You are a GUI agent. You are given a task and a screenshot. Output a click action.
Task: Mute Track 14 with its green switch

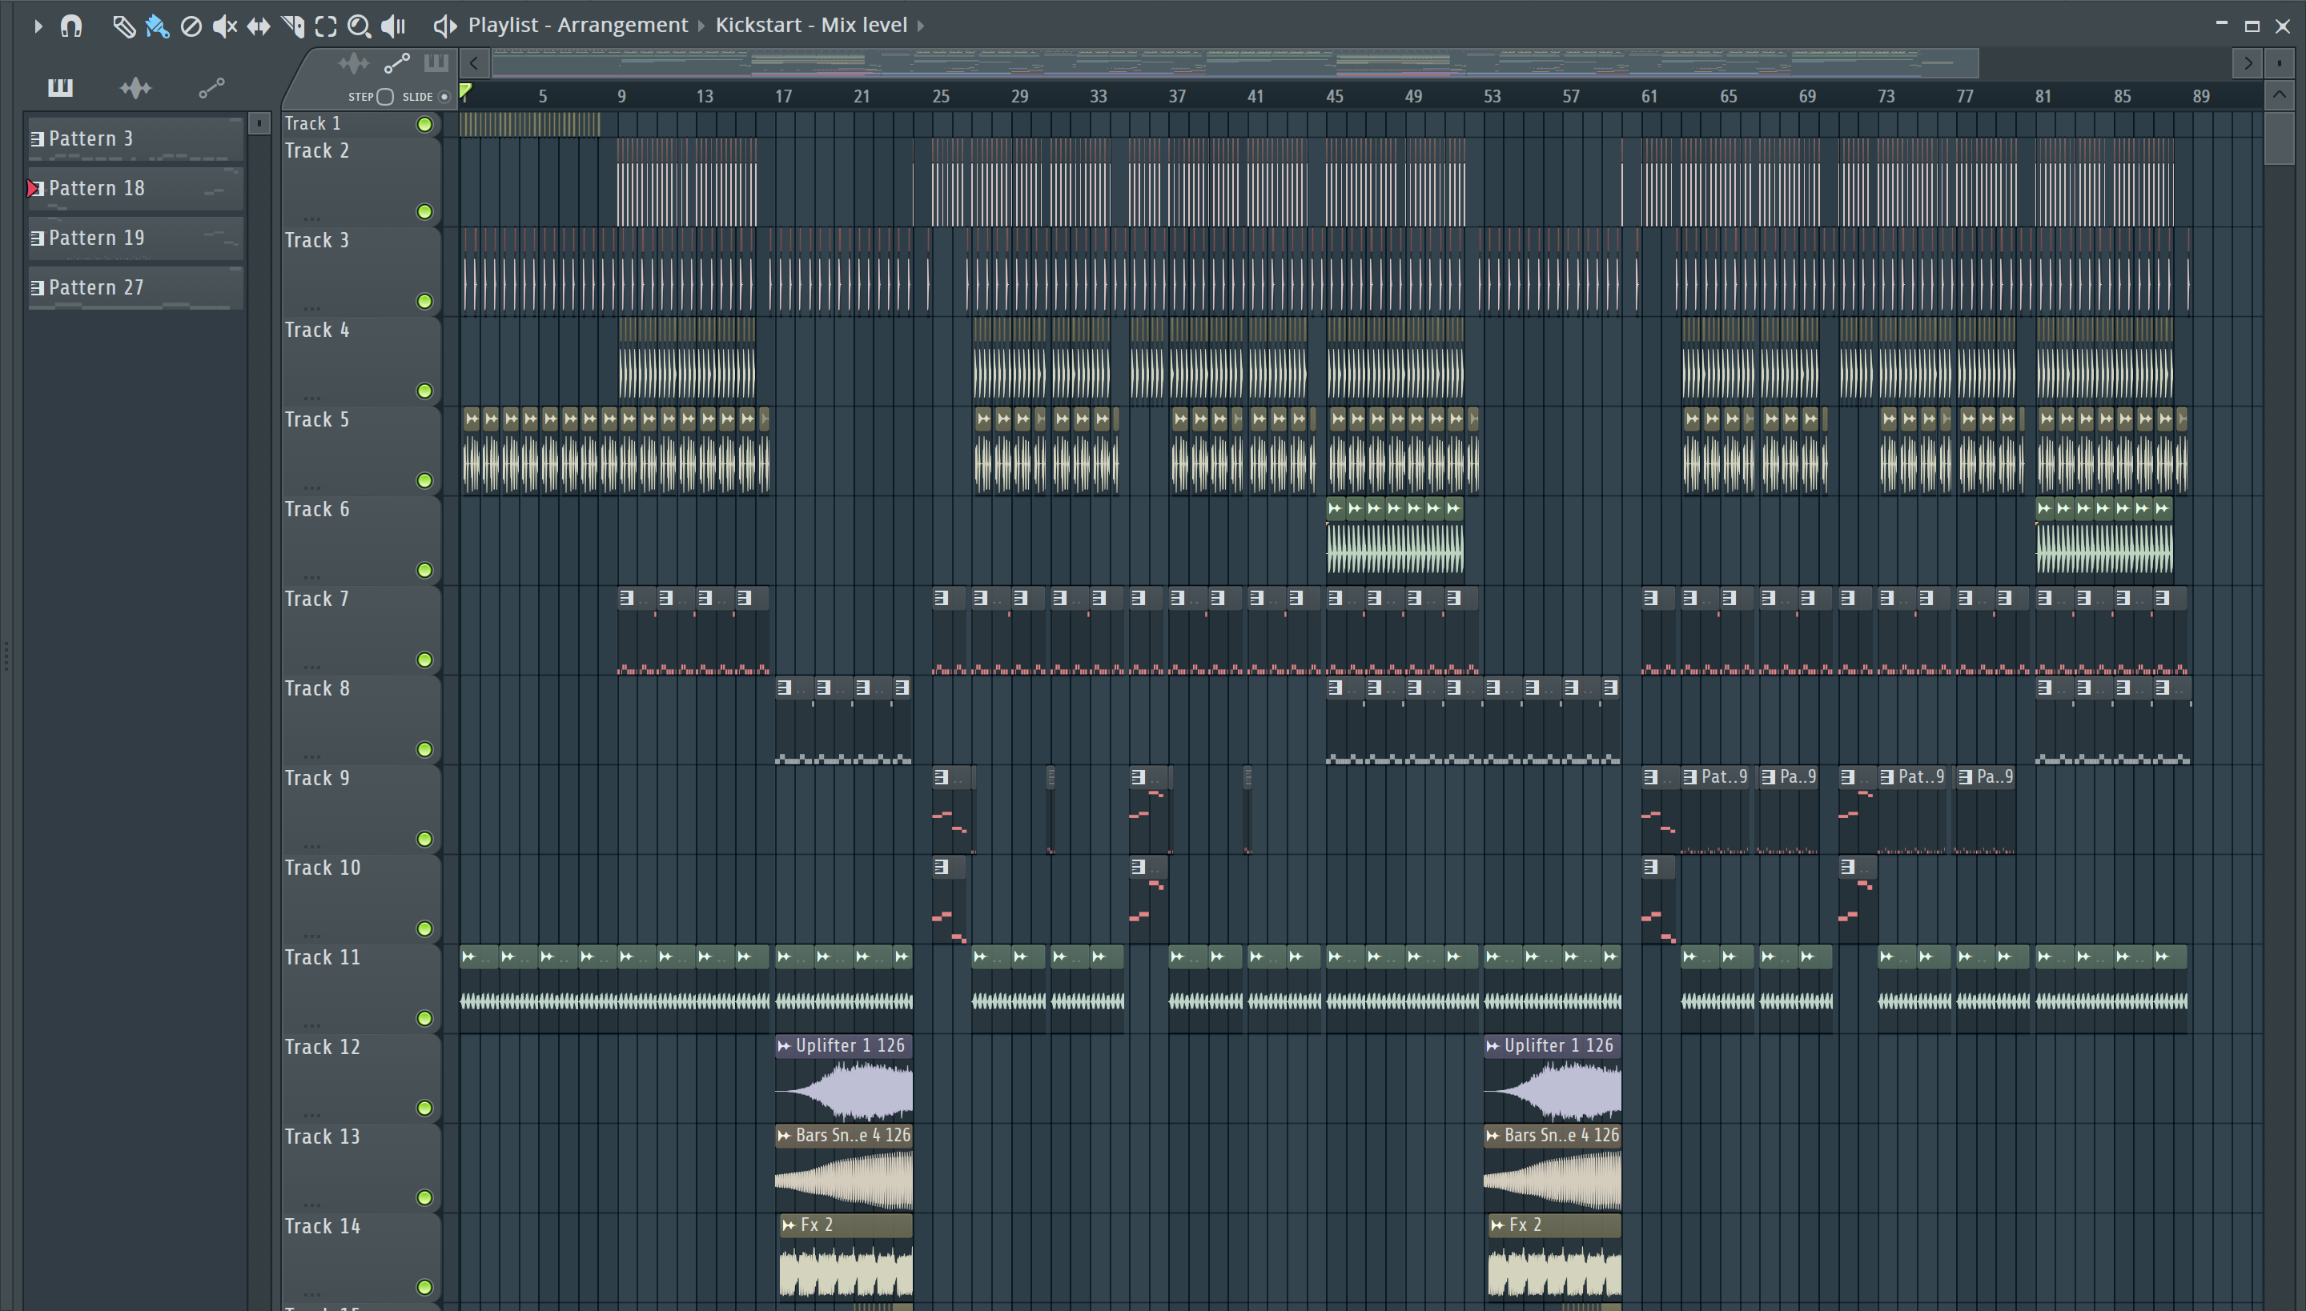(x=424, y=1287)
